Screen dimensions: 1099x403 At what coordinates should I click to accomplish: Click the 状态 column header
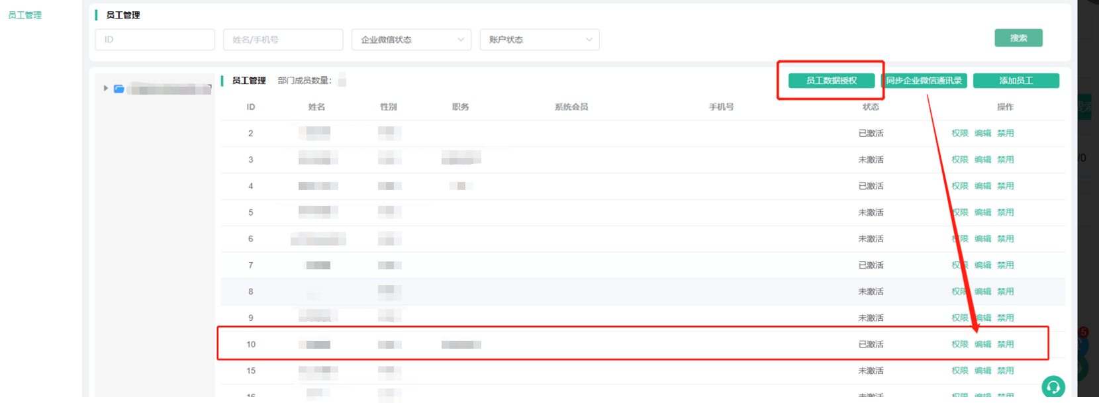tap(871, 107)
